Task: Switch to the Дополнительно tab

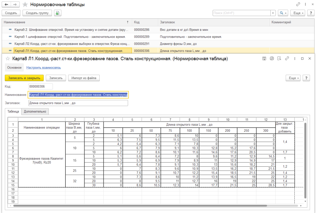Action: click(35, 112)
